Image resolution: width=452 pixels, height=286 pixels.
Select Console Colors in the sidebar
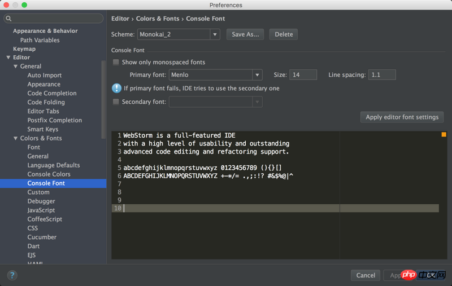tap(49, 174)
